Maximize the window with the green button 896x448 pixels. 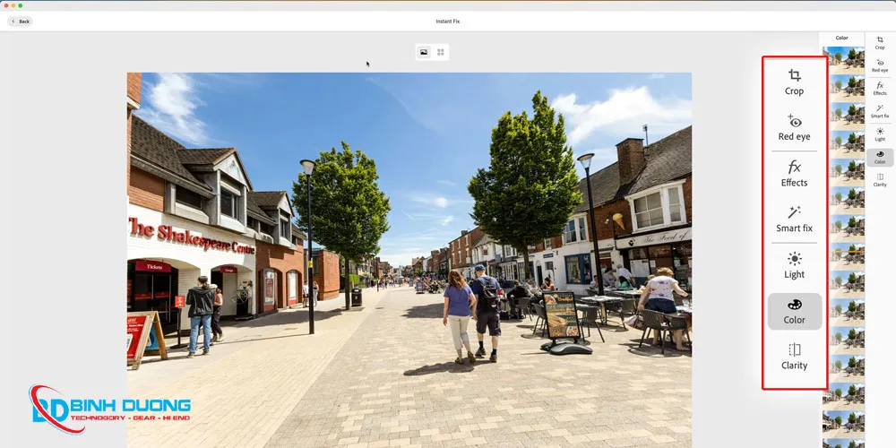pos(20,5)
